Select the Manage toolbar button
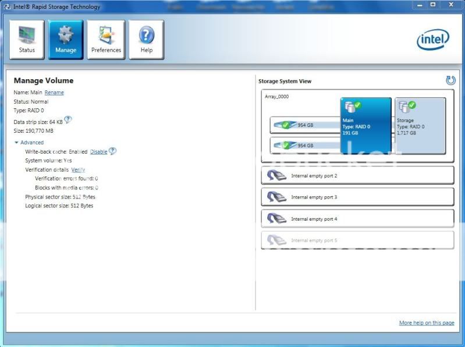Viewport: 465px width, 347px height. (x=66, y=40)
